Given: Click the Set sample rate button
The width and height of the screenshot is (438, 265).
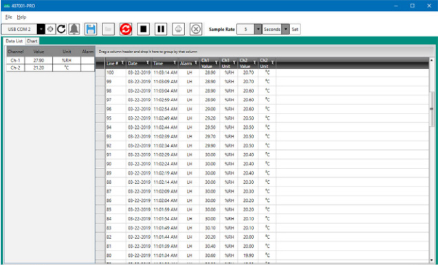Looking at the screenshot, I should (x=295, y=29).
